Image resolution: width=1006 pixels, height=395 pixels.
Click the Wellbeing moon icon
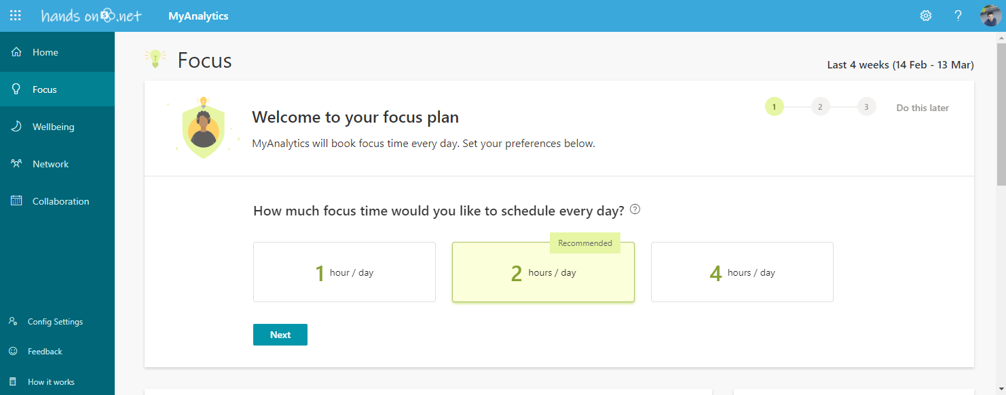(x=17, y=127)
